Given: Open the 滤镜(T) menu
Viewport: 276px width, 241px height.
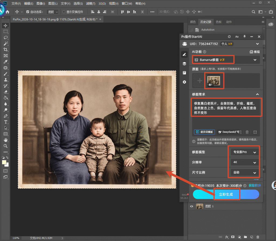Looking at the screenshot, I should click(x=91, y=4).
